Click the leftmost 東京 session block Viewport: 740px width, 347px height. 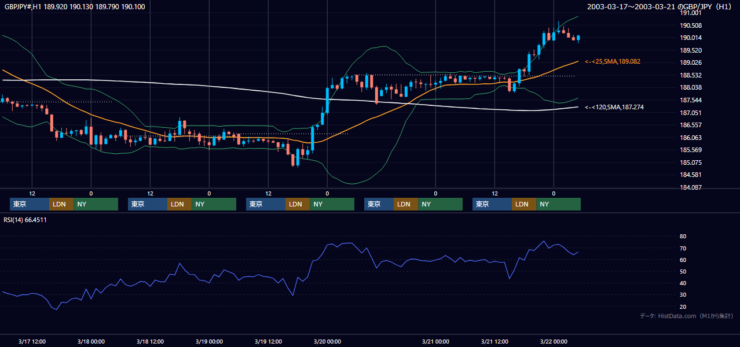[30, 204]
